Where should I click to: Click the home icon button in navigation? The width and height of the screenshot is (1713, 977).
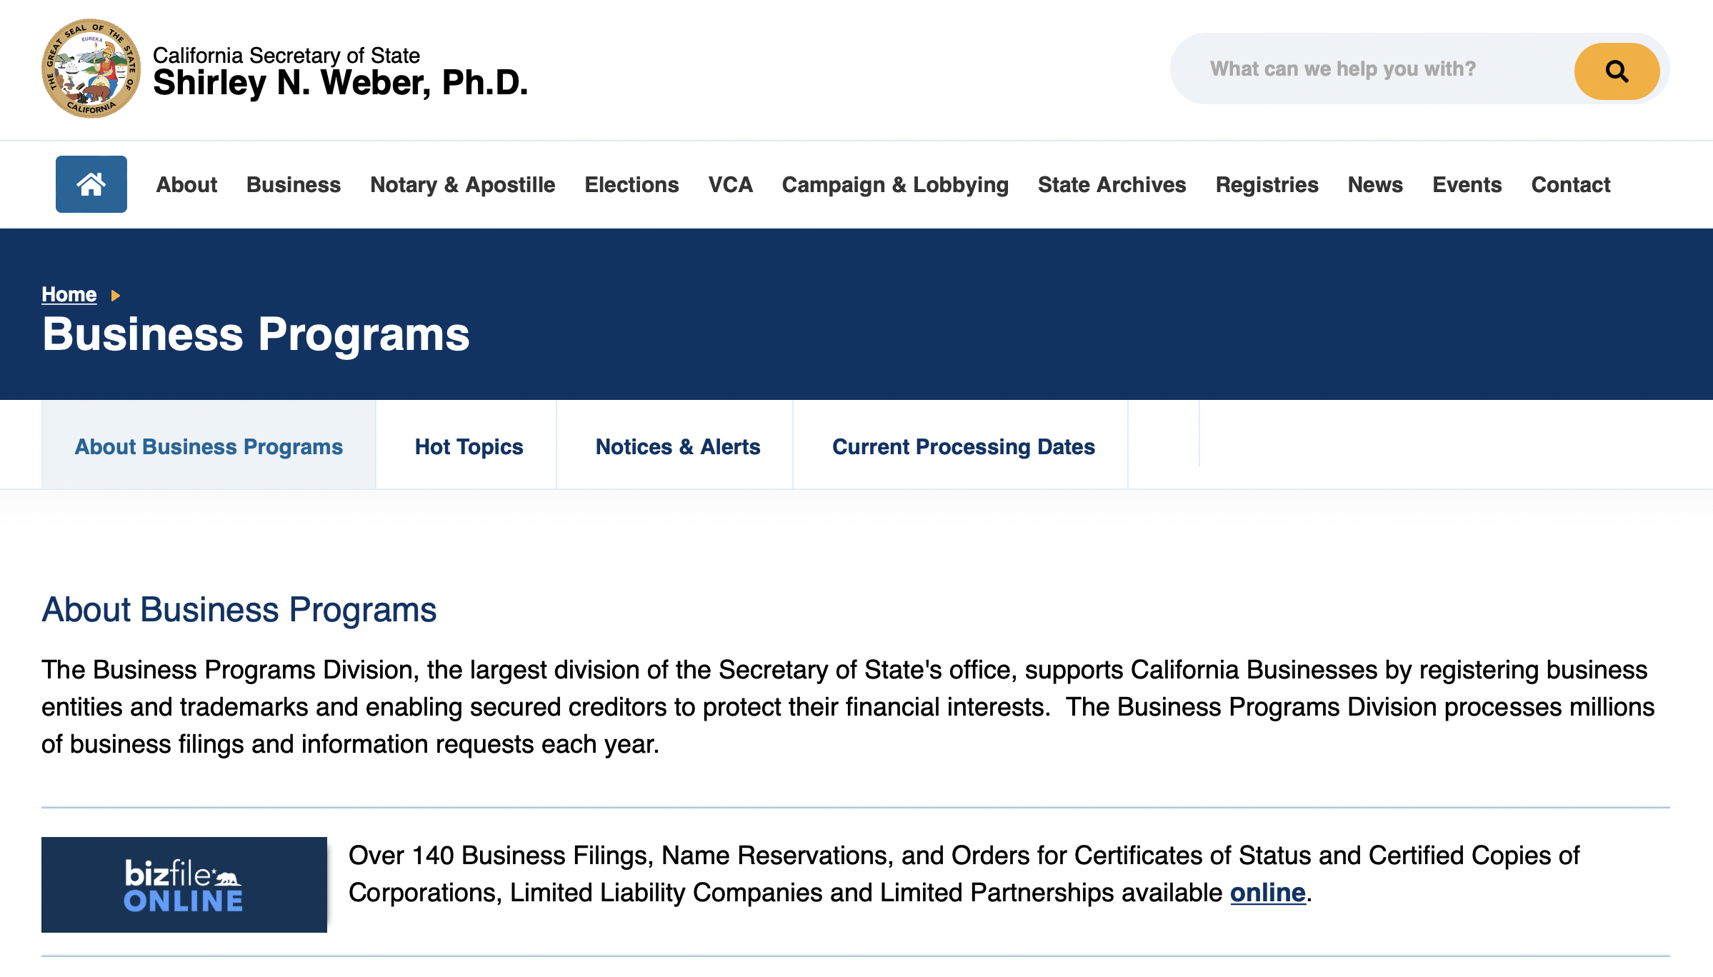point(91,184)
